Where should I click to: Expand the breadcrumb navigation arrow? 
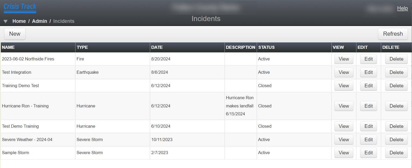click(5, 21)
